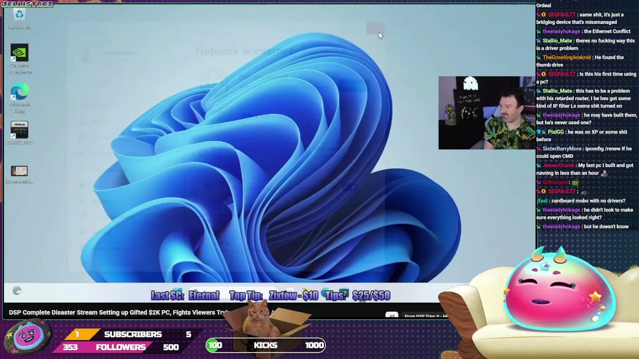Click the "Tips: $25/$50" goal text
Image resolution: width=639 pixels, height=359 pixels.
pyautogui.click(x=357, y=296)
